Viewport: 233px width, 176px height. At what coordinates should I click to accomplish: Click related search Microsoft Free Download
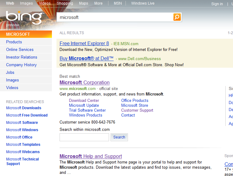point(27,115)
